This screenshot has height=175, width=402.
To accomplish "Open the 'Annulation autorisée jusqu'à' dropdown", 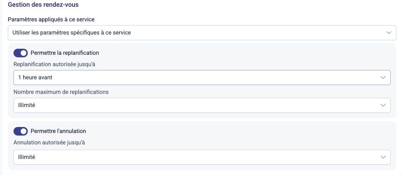I will (x=202, y=157).
